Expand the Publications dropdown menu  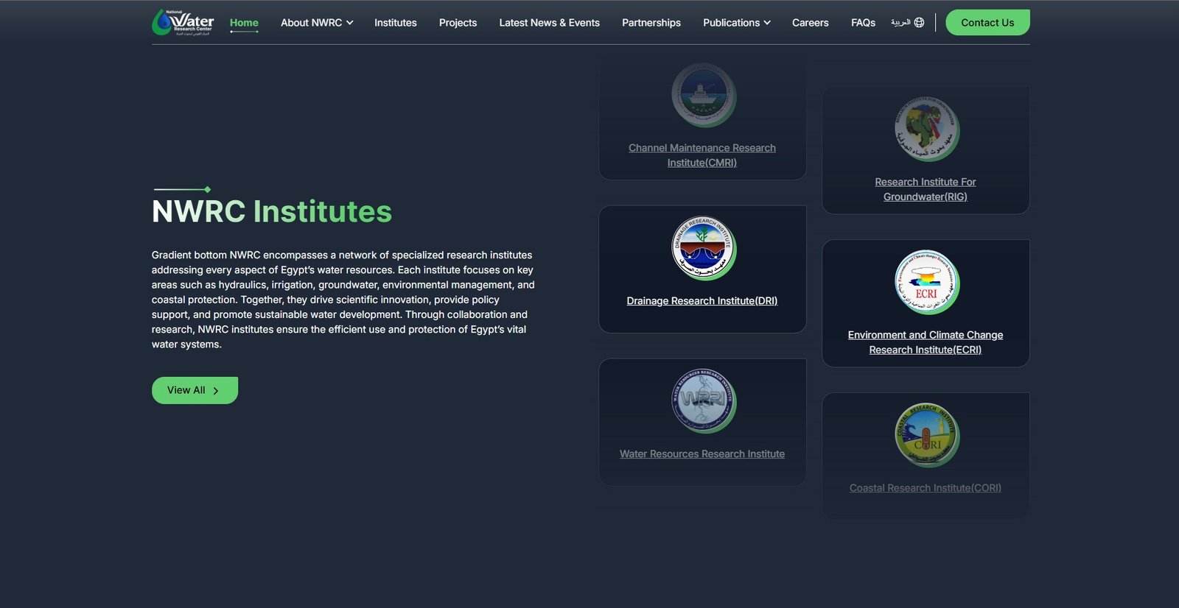coord(736,23)
